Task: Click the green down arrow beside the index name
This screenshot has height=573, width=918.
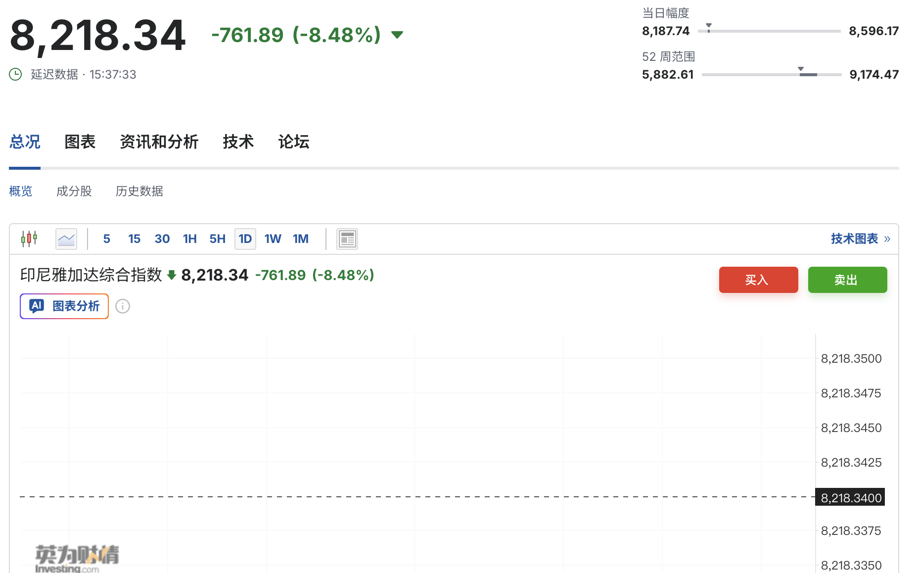Action: (172, 275)
